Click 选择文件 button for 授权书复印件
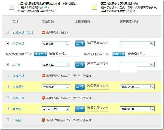 (41, 54)
